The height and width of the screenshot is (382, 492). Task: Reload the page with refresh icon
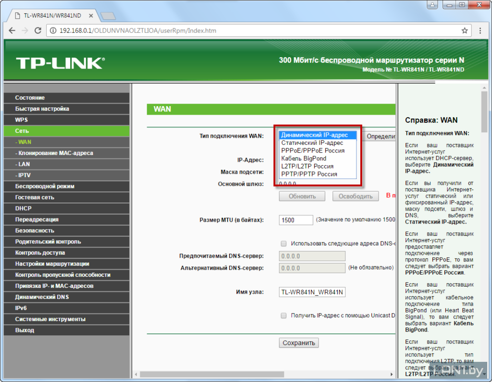[x=38, y=31]
